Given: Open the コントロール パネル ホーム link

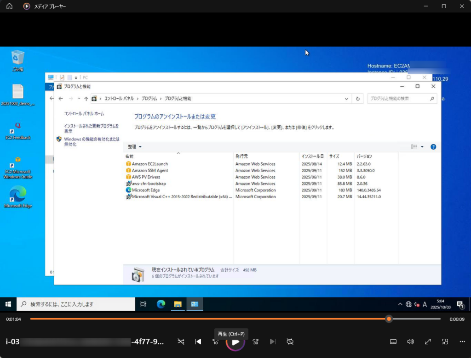Looking at the screenshot, I should click(84, 114).
